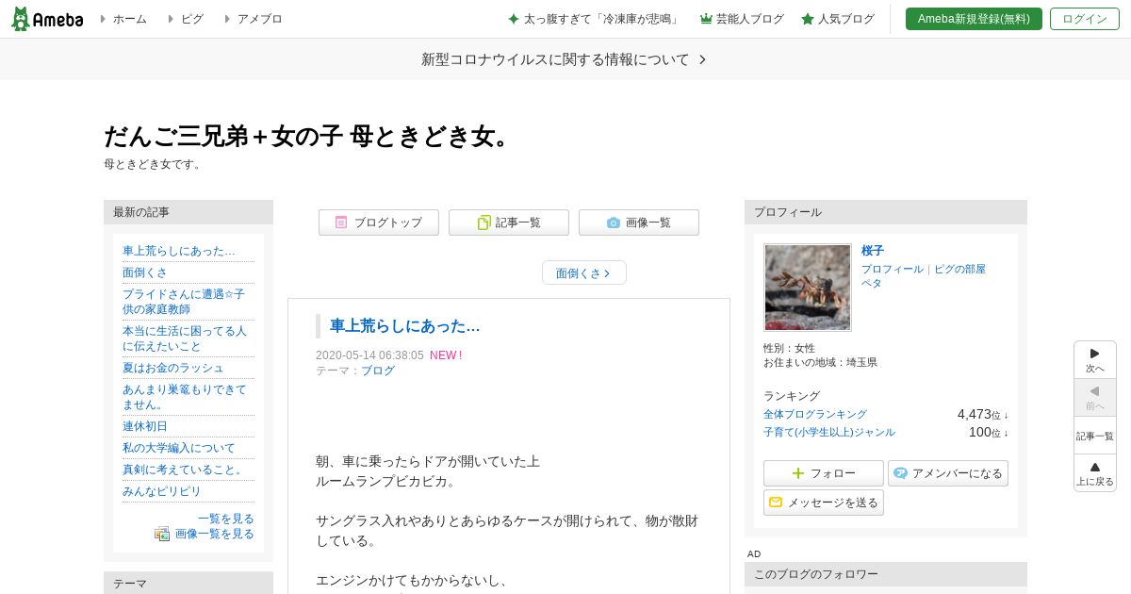This screenshot has height=594, width=1131.
Task: Click the ログイン button
Action: tap(1085, 19)
